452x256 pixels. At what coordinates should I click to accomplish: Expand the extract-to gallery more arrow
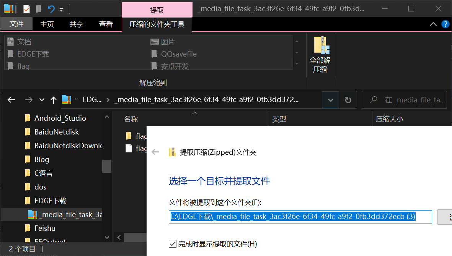pos(297,63)
